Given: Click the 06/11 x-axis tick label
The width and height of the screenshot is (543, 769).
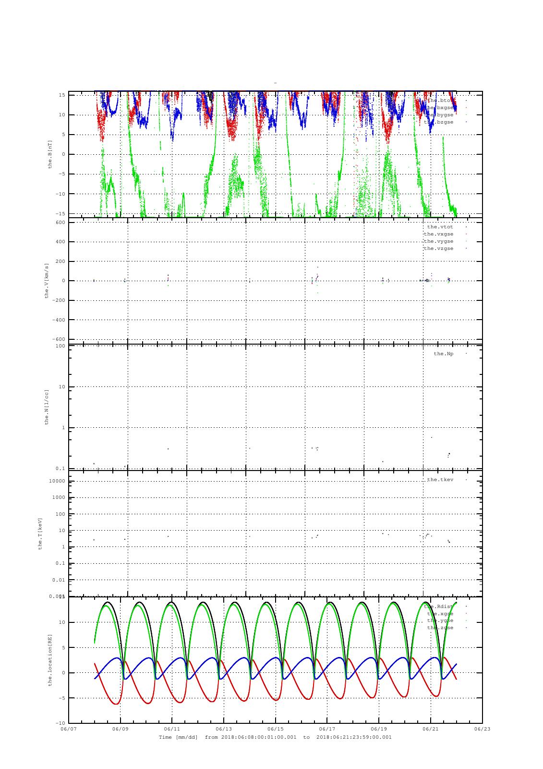Looking at the screenshot, I should click(x=172, y=729).
